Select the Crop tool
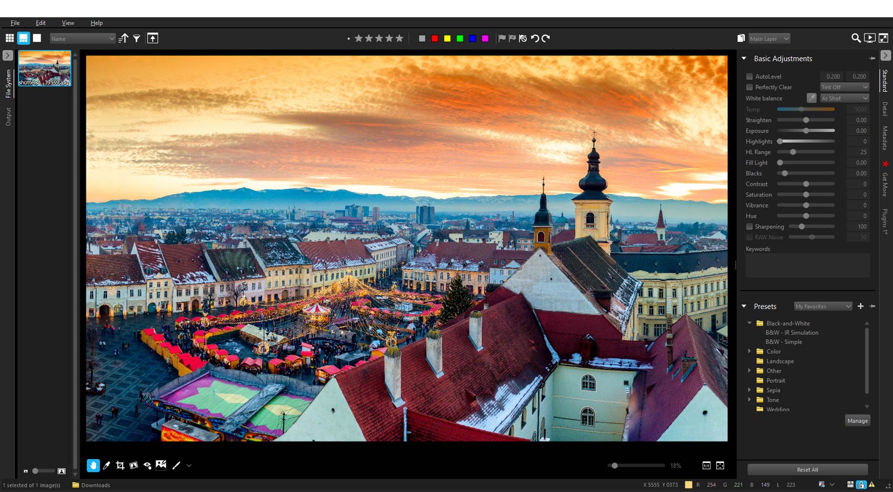 [120, 465]
